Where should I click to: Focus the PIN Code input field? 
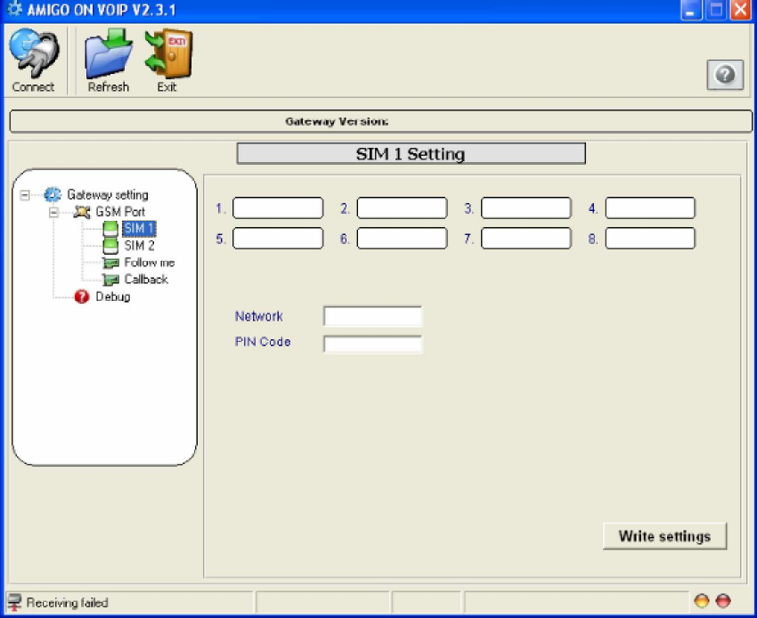[x=372, y=345]
